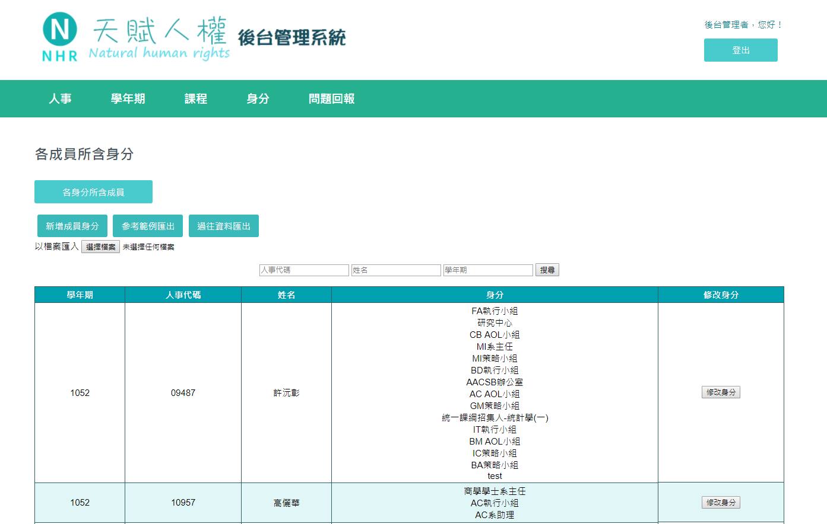Select personnel code cell 09487
Screen dimensions: 827x524
(183, 393)
